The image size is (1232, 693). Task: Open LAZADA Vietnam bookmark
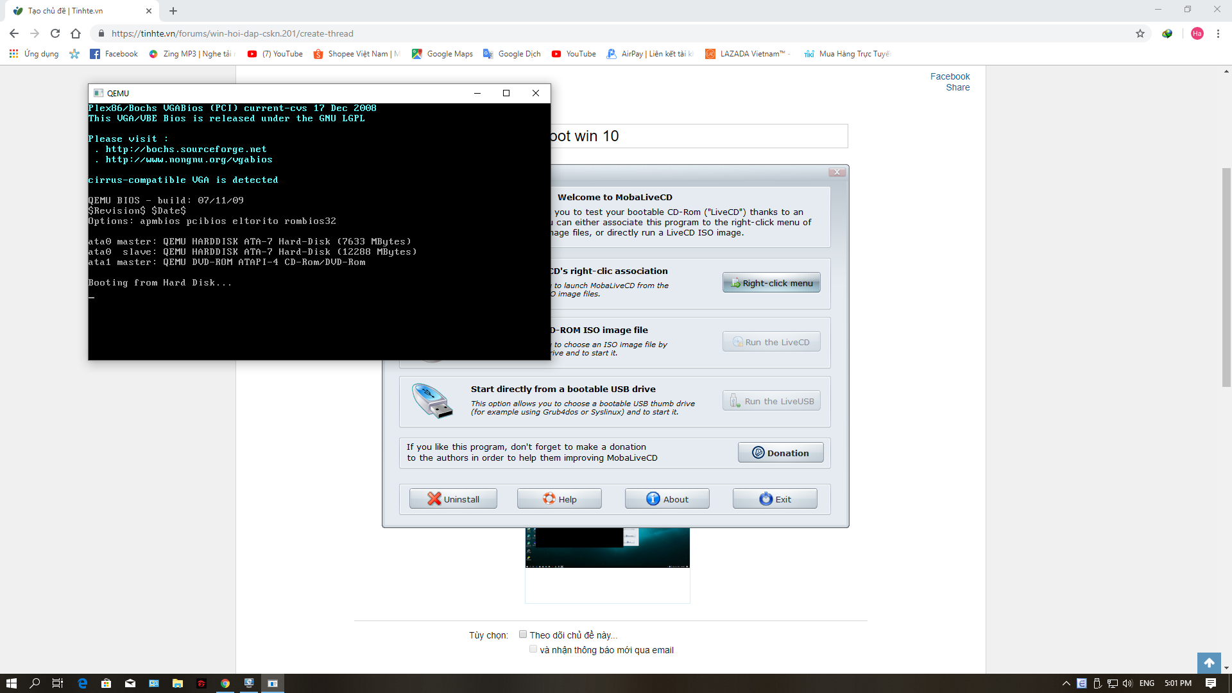point(747,54)
